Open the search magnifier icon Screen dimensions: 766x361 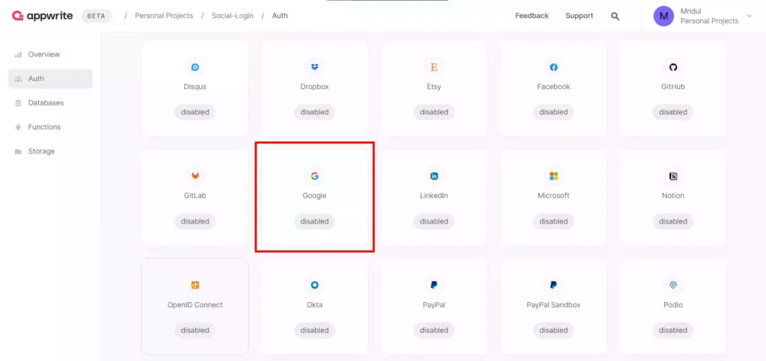tap(615, 16)
